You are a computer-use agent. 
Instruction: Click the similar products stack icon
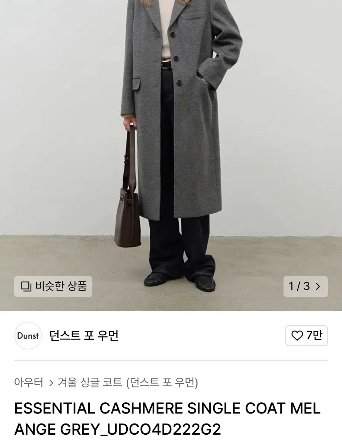pos(26,286)
